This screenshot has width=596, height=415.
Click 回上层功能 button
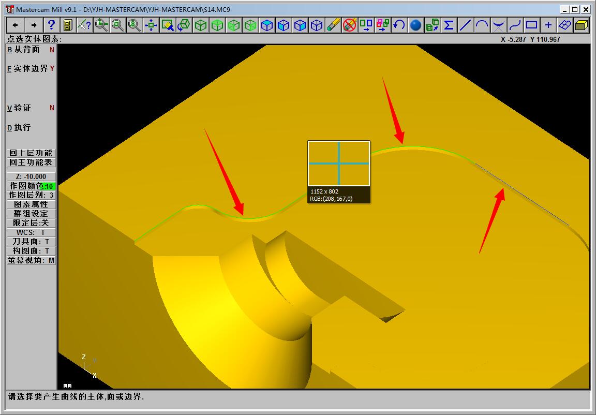pyautogui.click(x=31, y=153)
